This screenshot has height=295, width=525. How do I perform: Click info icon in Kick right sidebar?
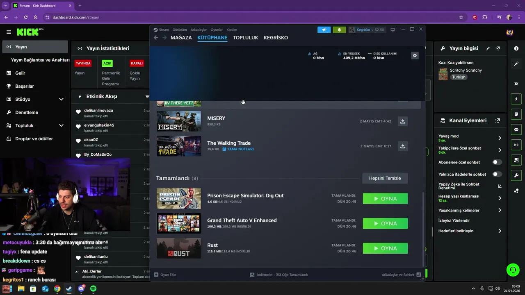[516, 48]
